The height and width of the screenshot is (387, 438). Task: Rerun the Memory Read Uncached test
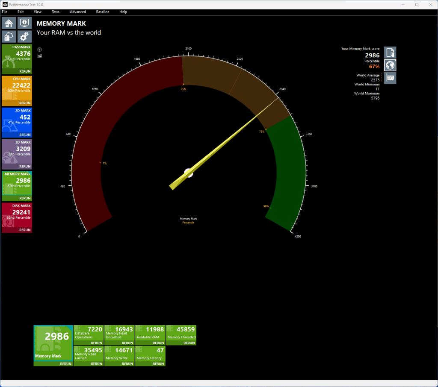(x=127, y=343)
